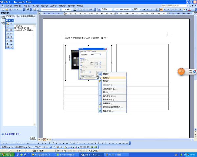Click the 关闭 close button in recovery pane

[33, 138]
